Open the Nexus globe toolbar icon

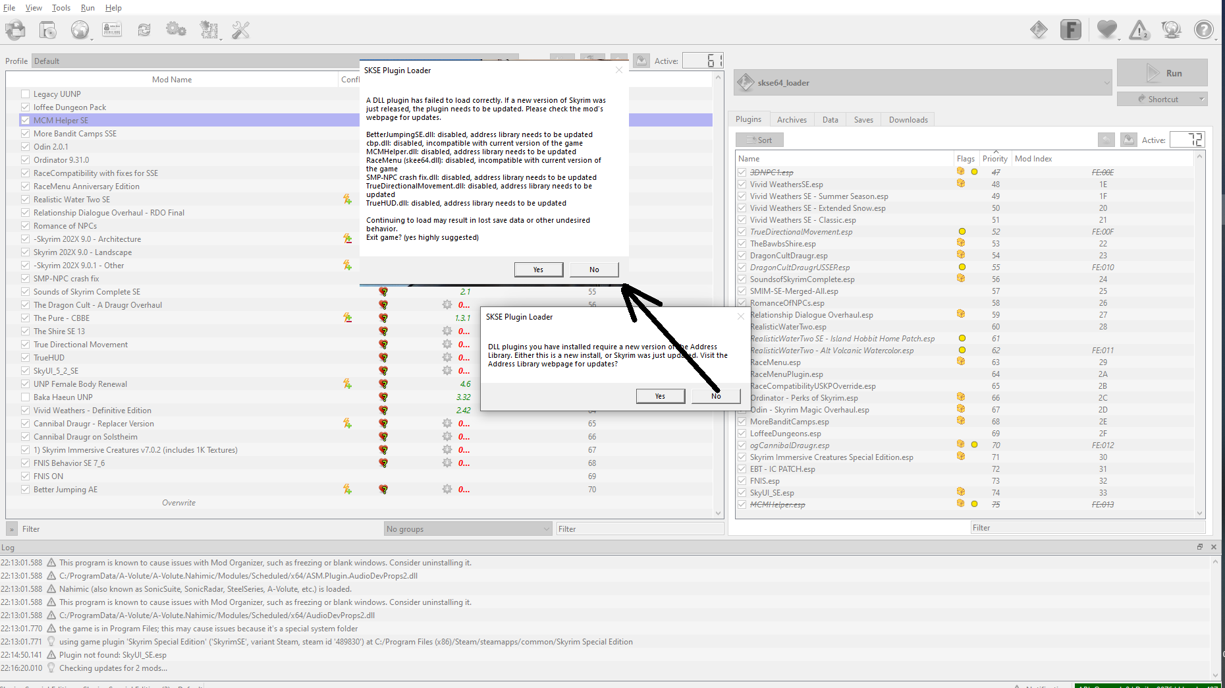coord(80,30)
